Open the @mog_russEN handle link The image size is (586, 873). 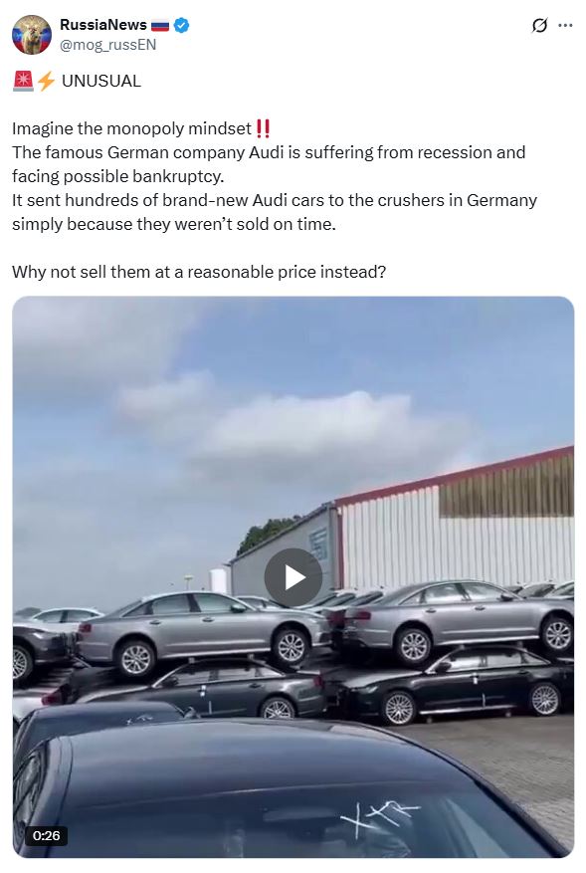[x=108, y=45]
